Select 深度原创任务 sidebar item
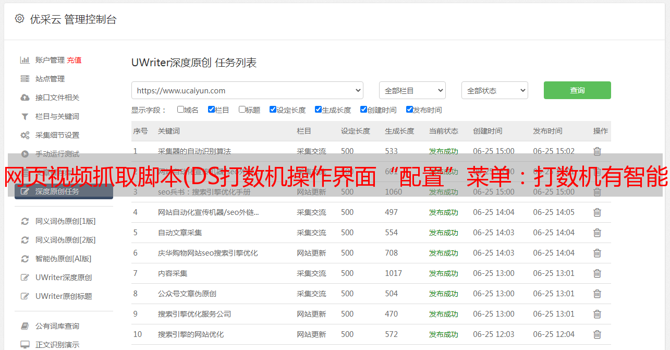Image resolution: width=670 pixels, height=350 pixels. 57,191
